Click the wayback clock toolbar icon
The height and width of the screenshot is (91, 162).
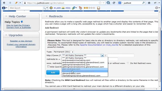click(80, 8)
